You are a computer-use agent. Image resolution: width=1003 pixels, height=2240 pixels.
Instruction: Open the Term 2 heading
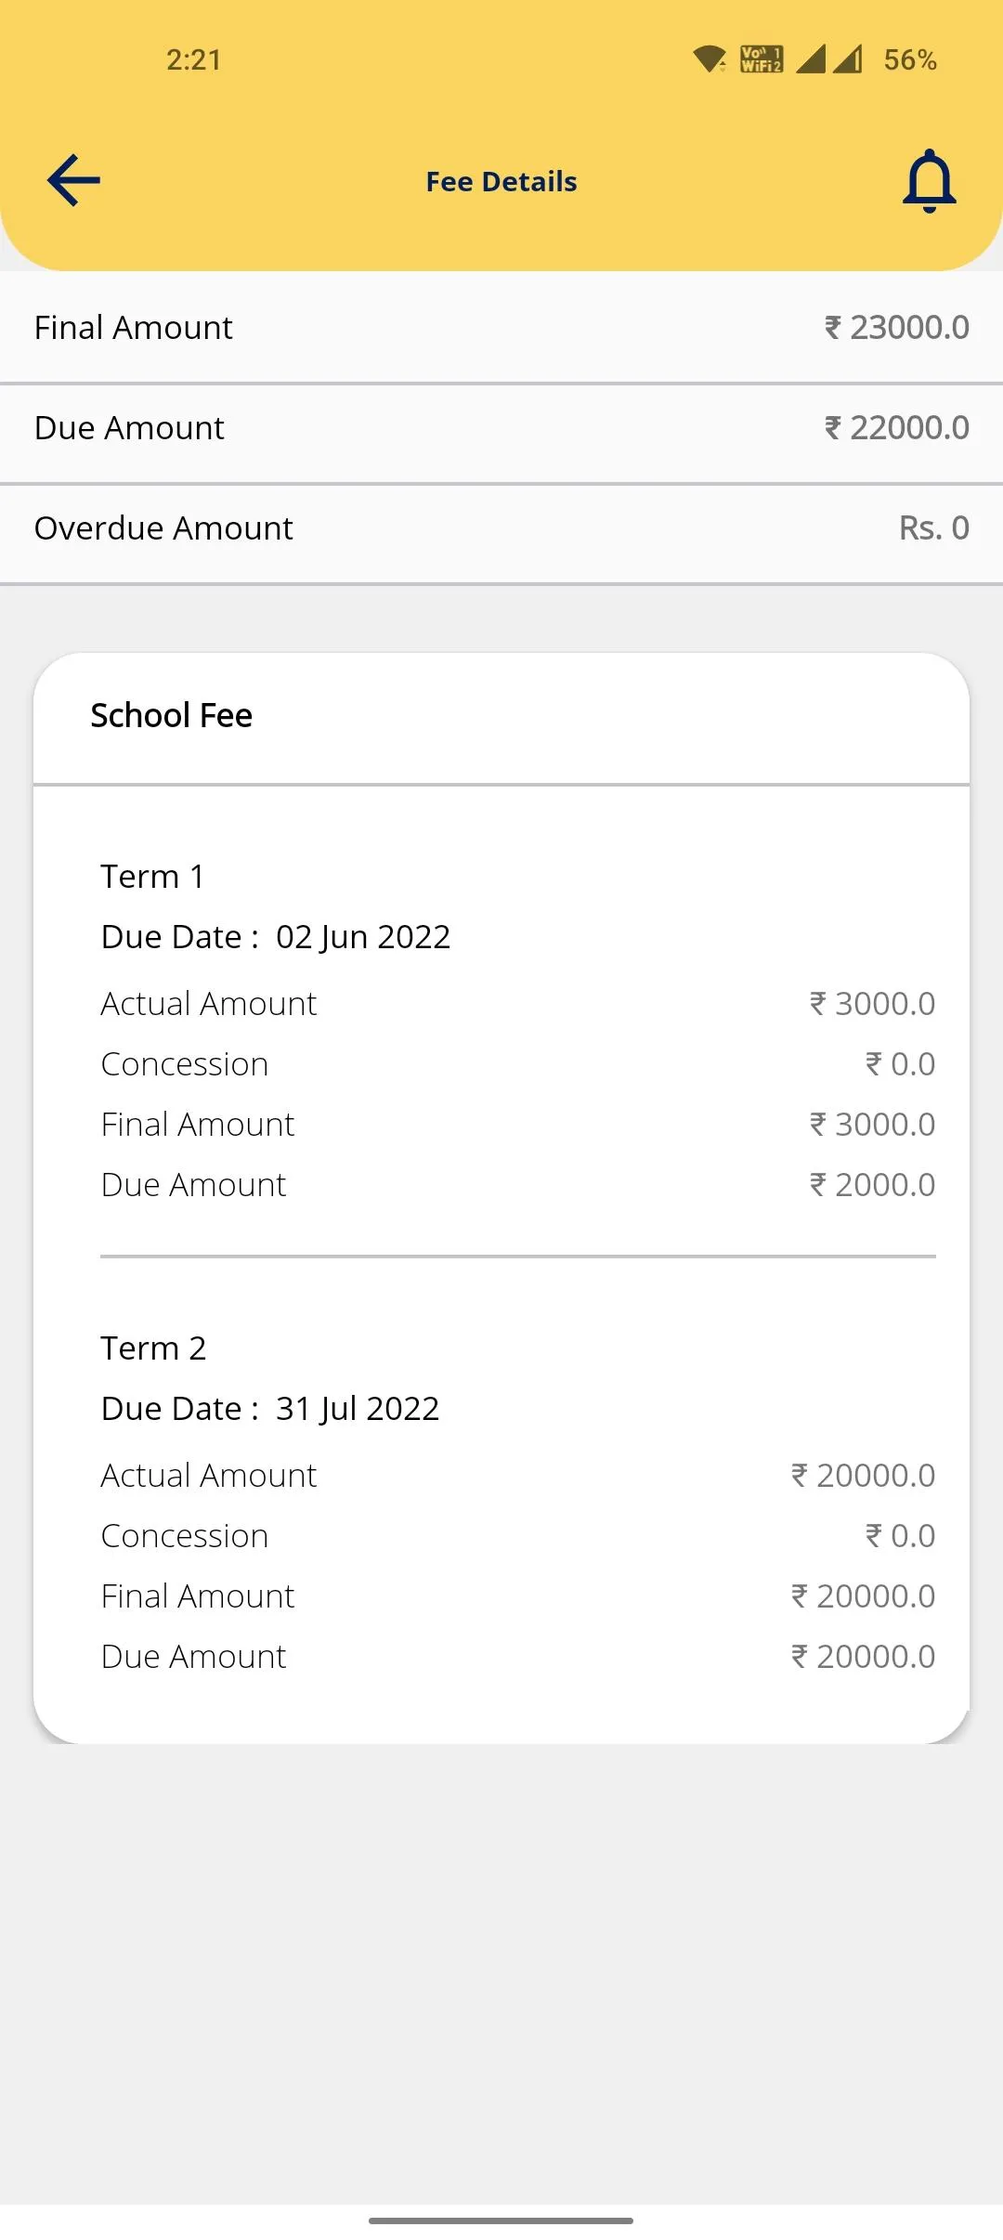click(154, 1348)
